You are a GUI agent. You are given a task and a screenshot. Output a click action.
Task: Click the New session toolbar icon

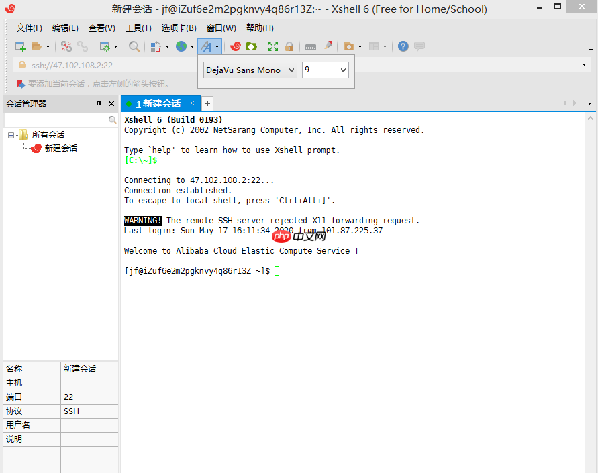tap(20, 46)
